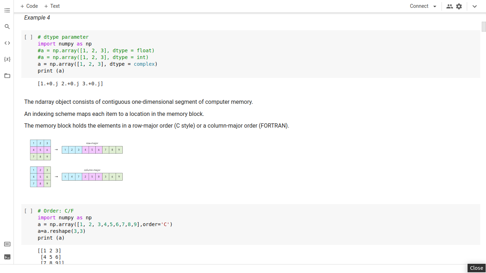This screenshot has width=486, height=273.
Task: Open the share notebook people icon
Action: pos(450,6)
